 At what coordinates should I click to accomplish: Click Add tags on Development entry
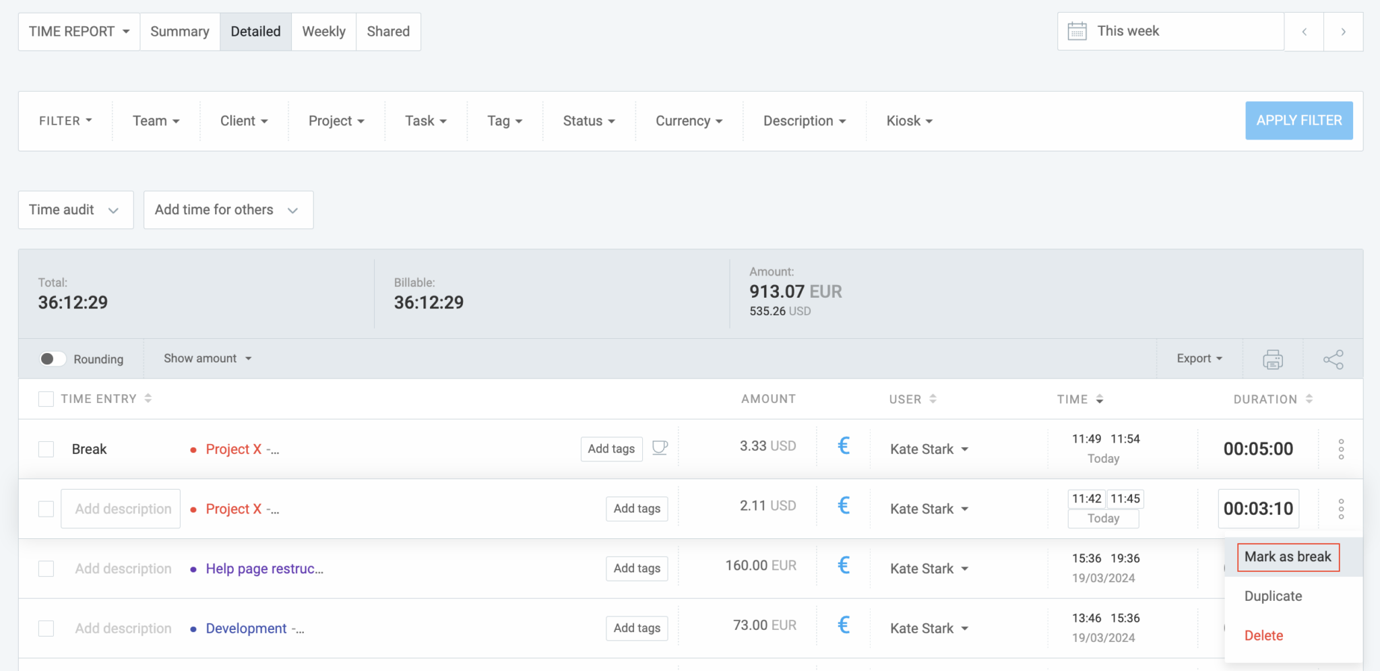636,628
